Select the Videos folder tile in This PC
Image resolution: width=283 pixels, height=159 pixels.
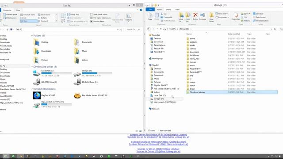coord(80,60)
